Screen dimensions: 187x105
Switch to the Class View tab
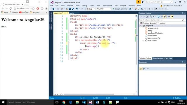168,58
